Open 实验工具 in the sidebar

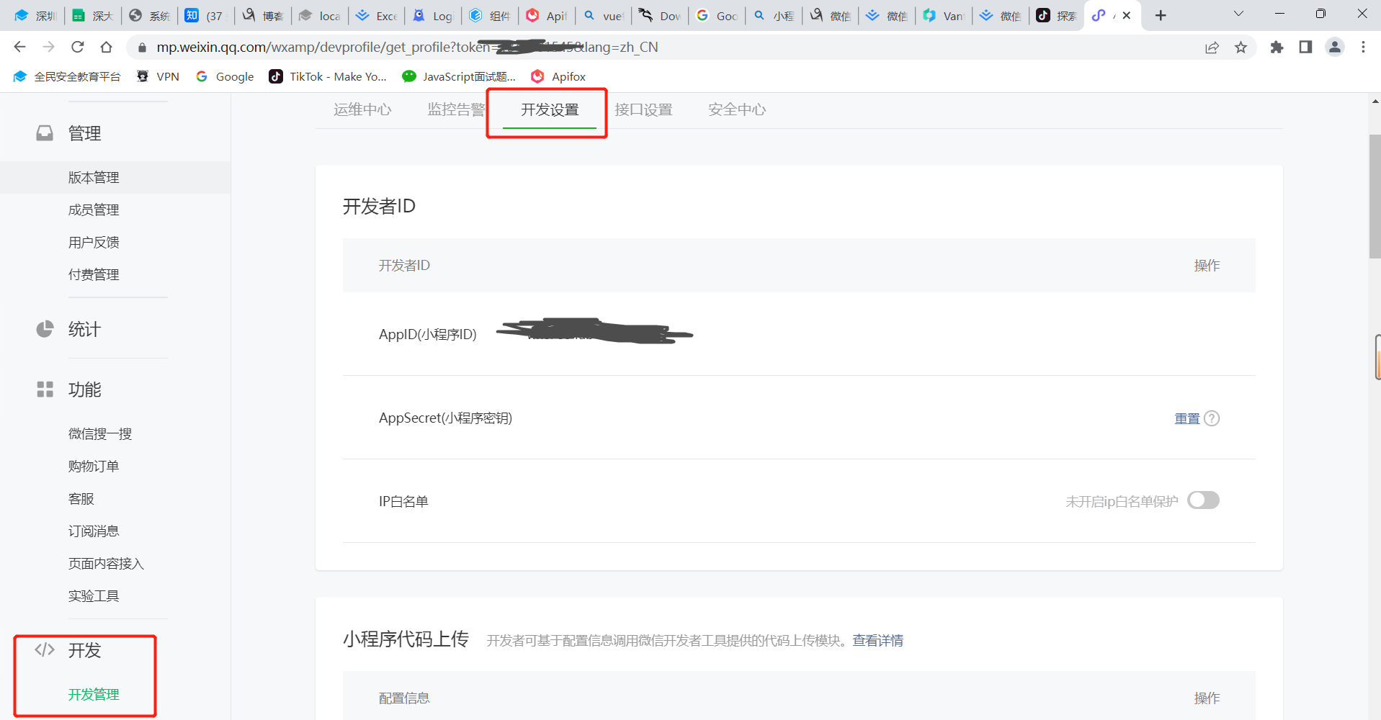[x=94, y=596]
